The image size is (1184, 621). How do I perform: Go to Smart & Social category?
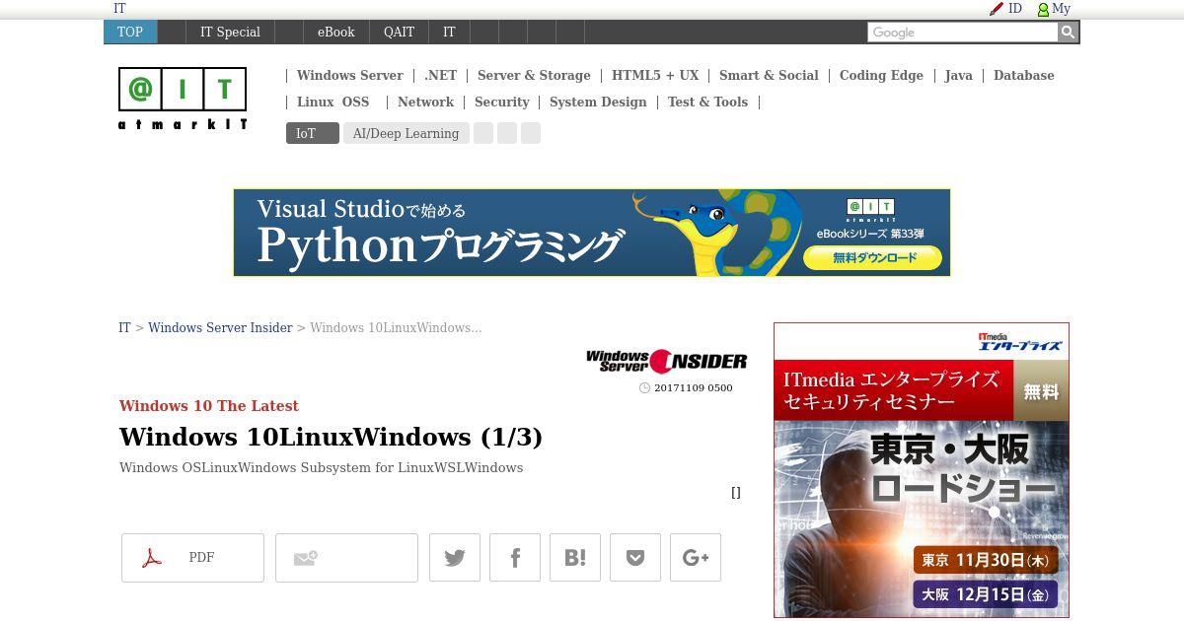point(769,75)
